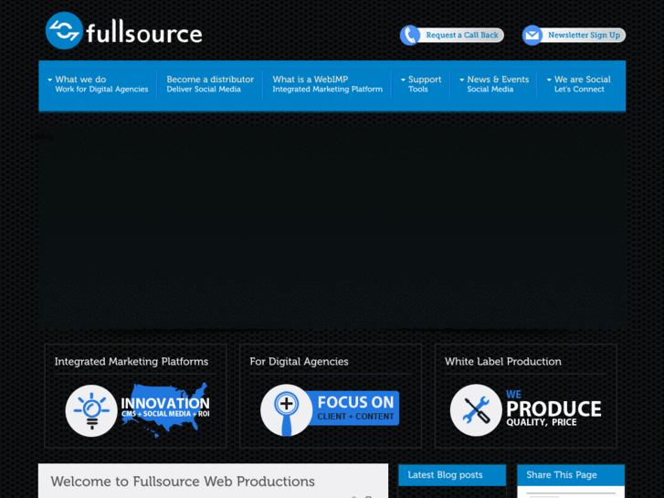Click the Let's Connect subtitle
The image size is (664, 498).
[579, 90]
